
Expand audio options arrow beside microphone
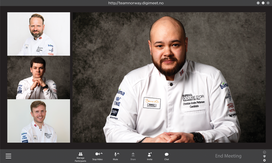[118, 154]
